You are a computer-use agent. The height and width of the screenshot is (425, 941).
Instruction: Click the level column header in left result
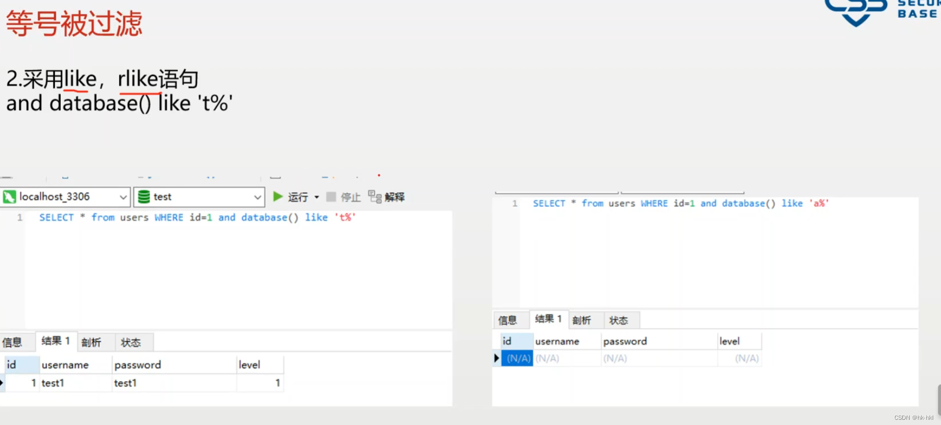tap(260, 365)
